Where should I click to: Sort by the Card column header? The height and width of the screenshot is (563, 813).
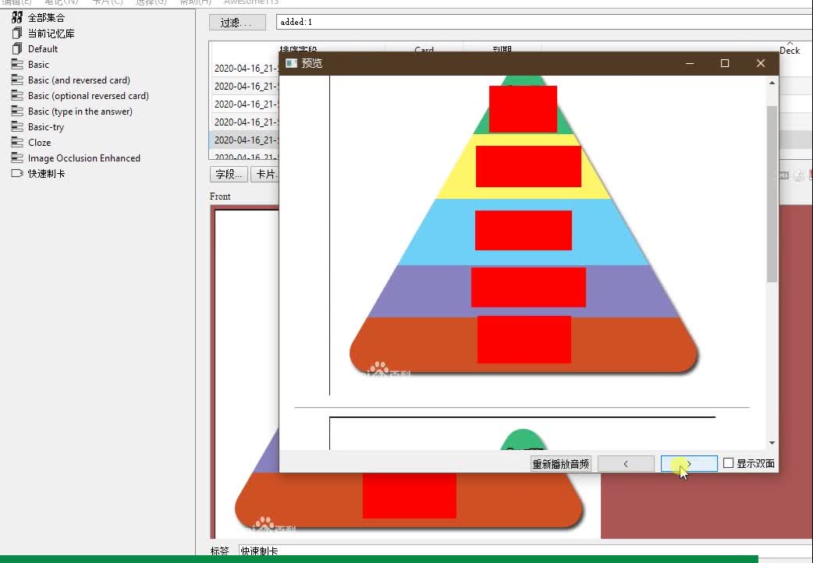(424, 48)
